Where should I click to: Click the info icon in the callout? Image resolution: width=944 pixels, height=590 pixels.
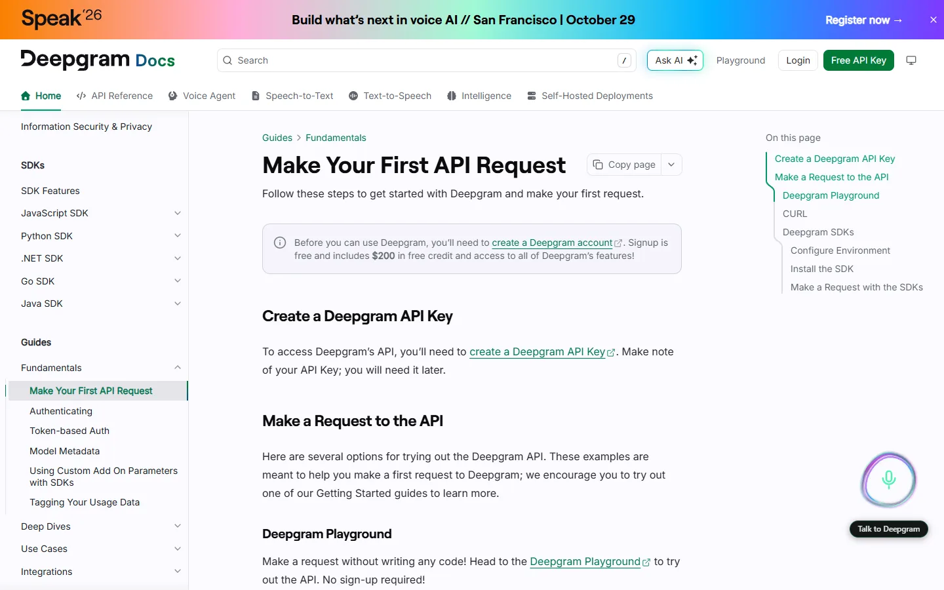tap(280, 243)
